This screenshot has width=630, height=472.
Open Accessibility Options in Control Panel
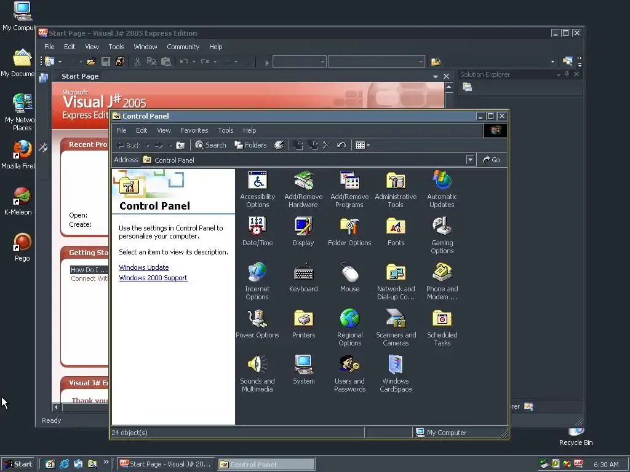[258, 189]
